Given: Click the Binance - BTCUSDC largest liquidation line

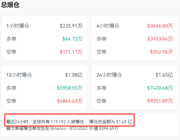Looking at the screenshot, I should coord(62,128).
